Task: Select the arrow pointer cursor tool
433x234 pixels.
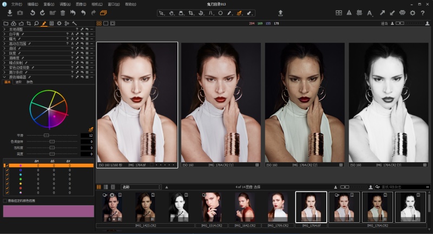Action: 161,13
